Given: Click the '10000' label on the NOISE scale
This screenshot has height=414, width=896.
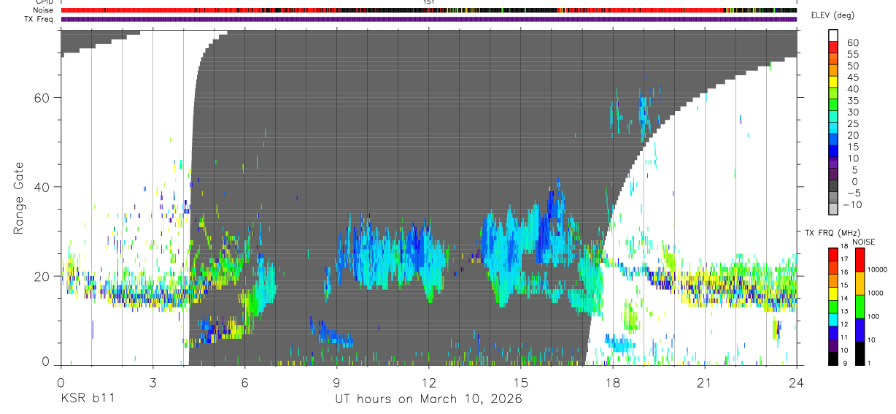Looking at the screenshot, I should [x=877, y=269].
